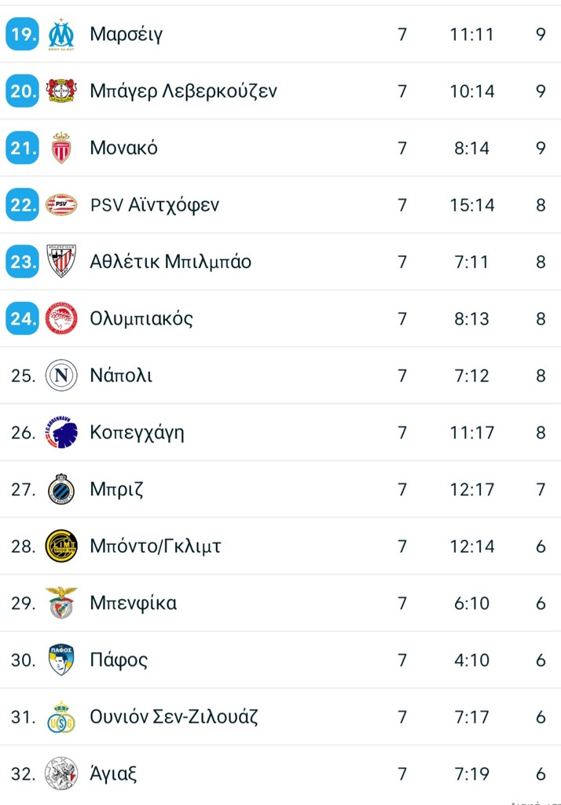
Task: Click the blue rank 19 badge
Action: (x=22, y=34)
